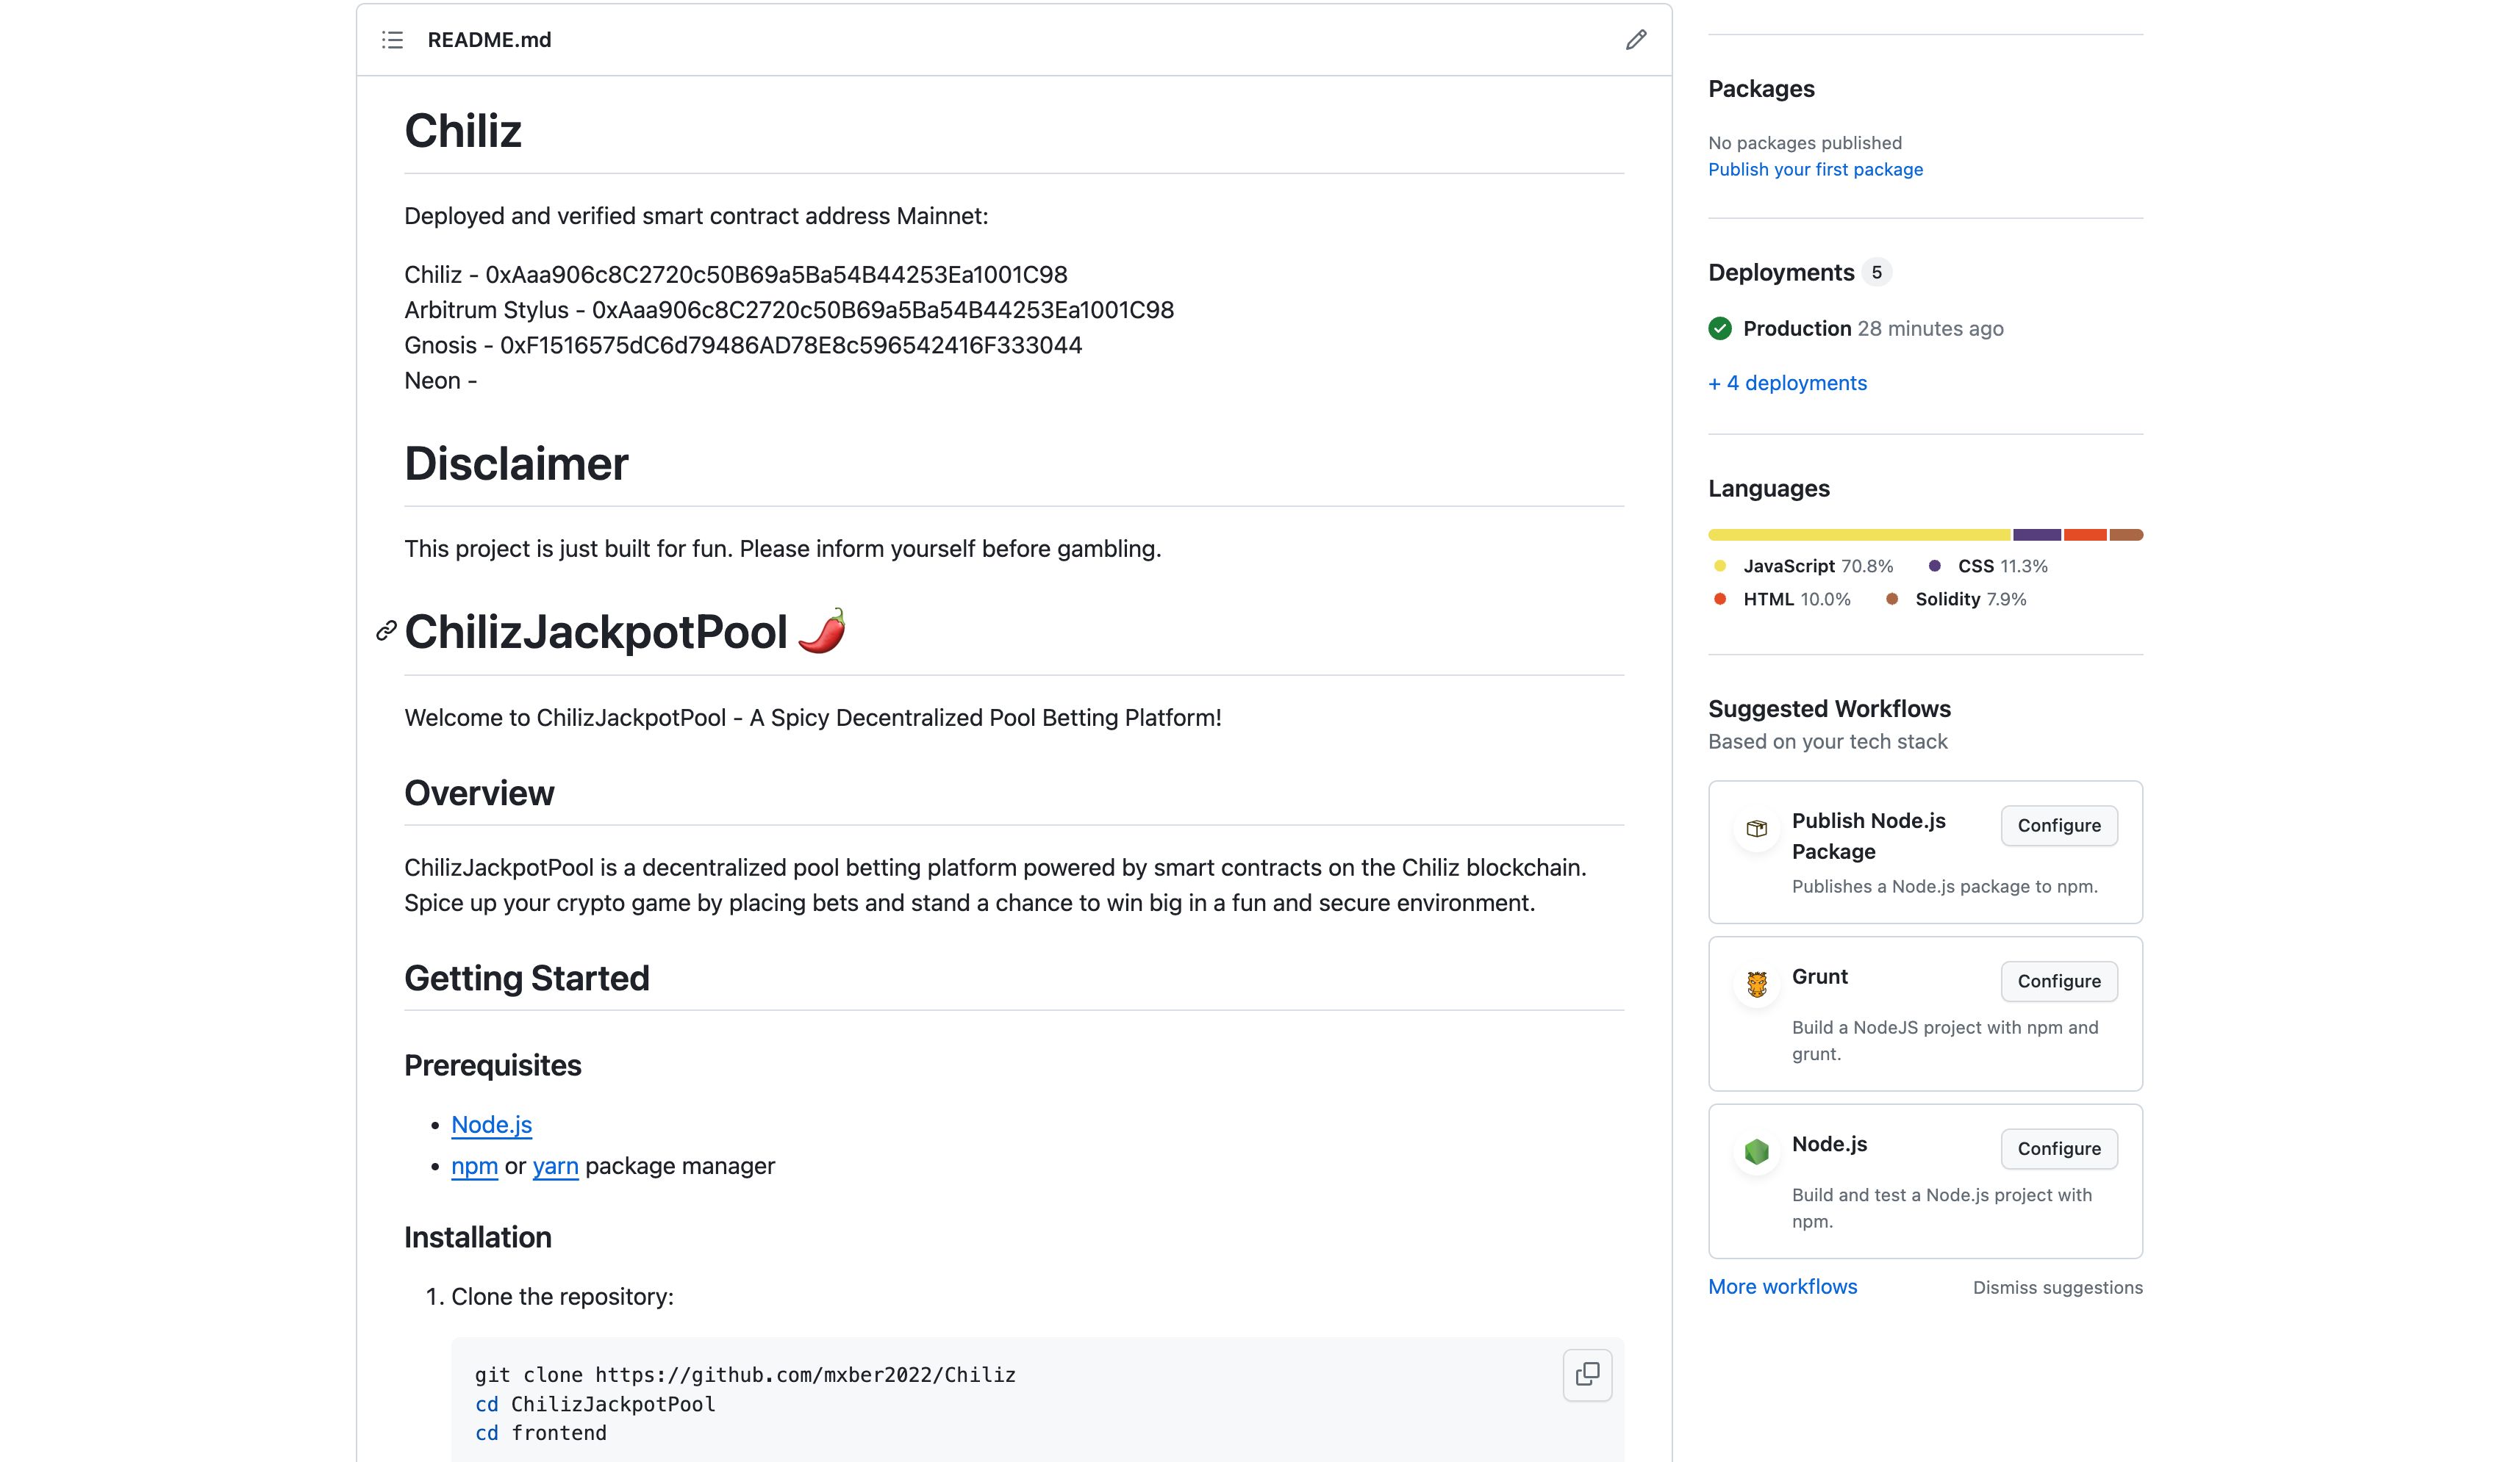The image size is (2520, 1462).
Task: Follow the Node.js prerequisite link
Action: pos(491,1124)
